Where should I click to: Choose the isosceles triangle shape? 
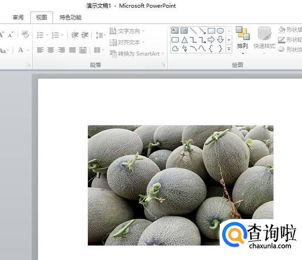click(184, 40)
